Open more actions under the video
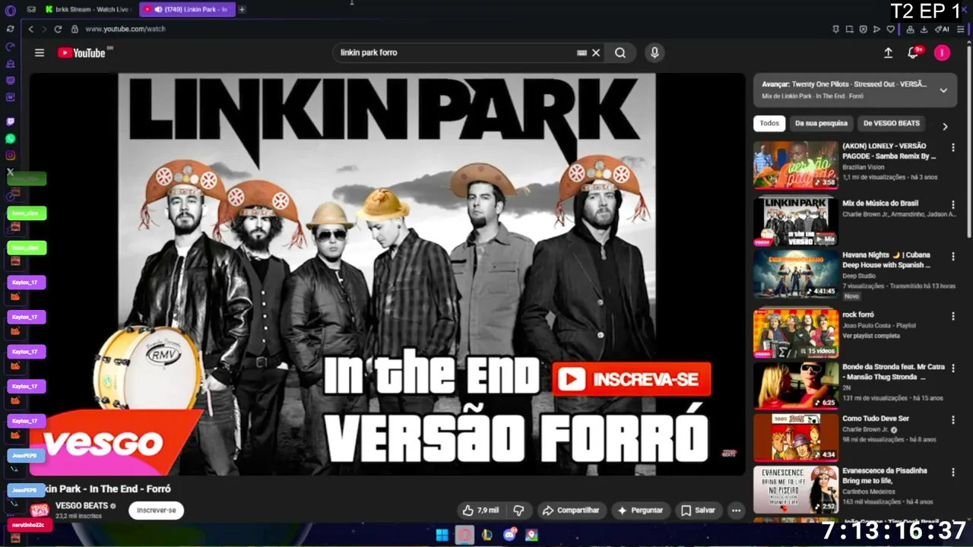 [736, 511]
